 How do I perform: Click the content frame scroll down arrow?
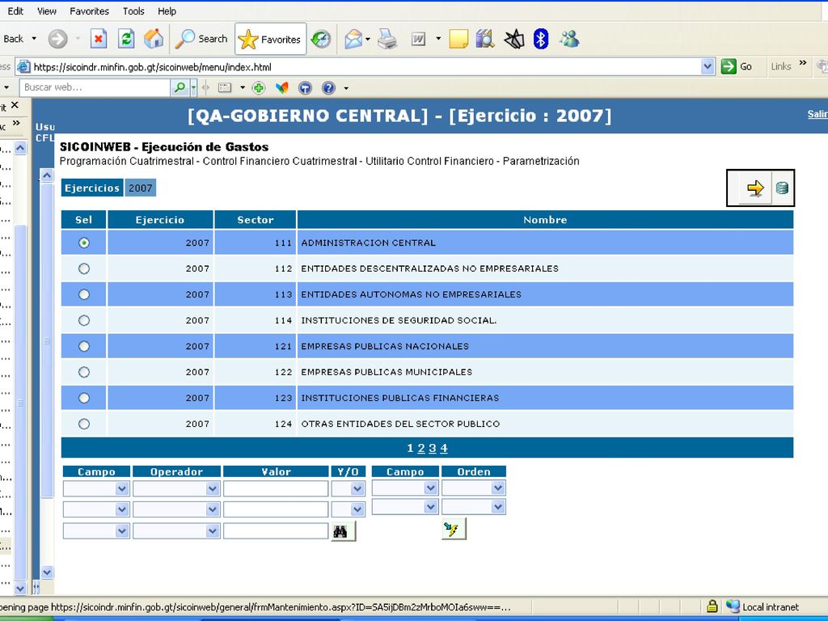point(47,572)
